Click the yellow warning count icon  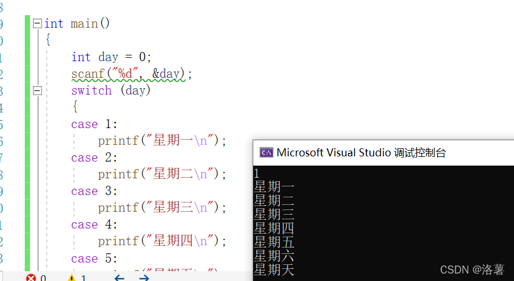pos(72,278)
